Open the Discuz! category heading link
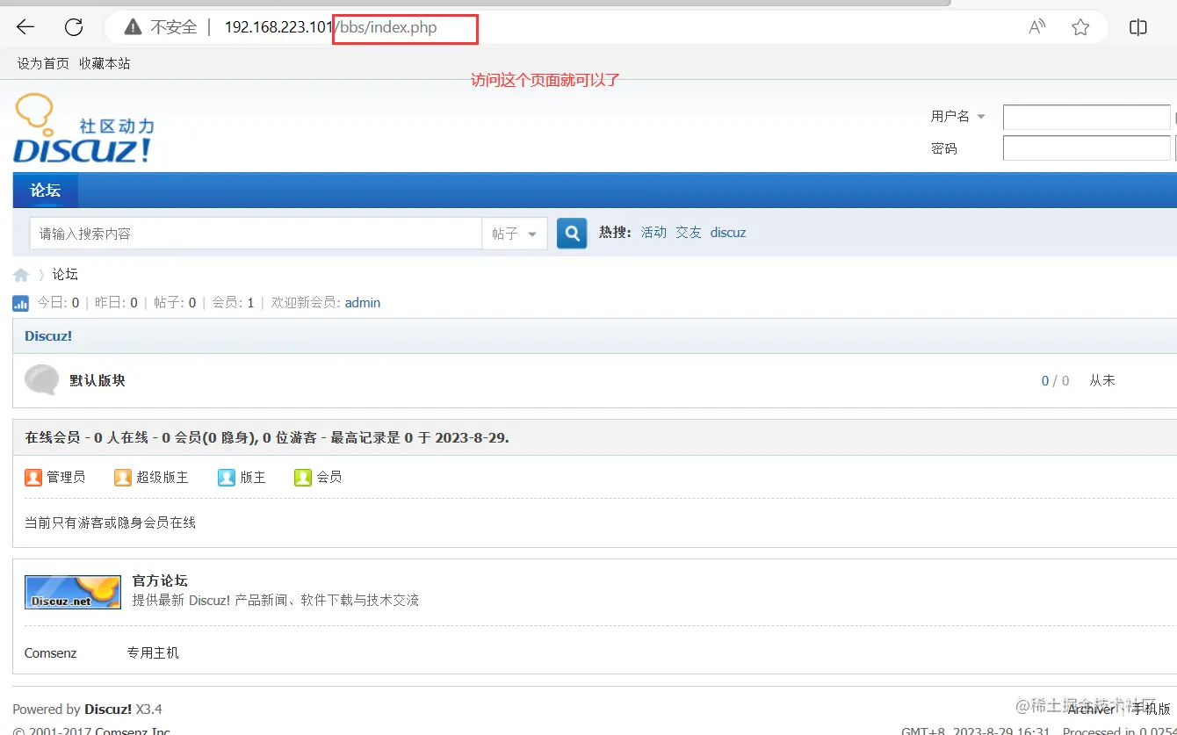 48,336
